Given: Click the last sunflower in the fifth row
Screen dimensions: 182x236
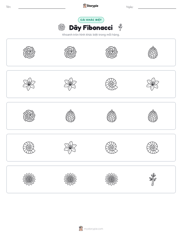Looking at the screenshot, I should [x=111, y=179].
